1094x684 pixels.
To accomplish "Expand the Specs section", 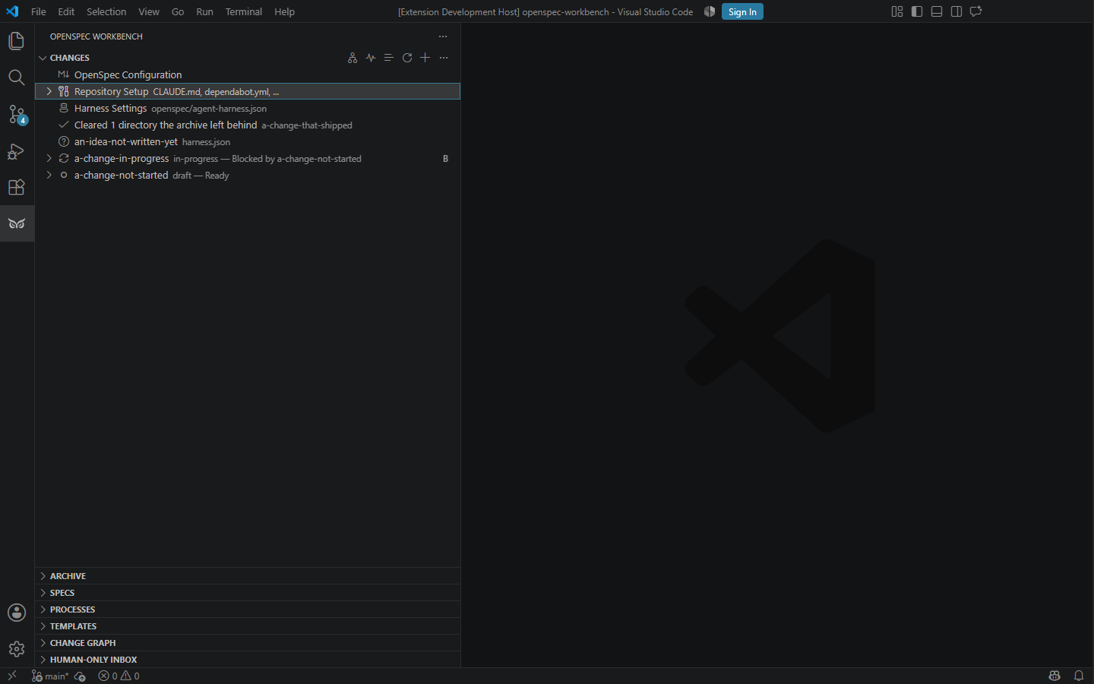I will click(248, 593).
